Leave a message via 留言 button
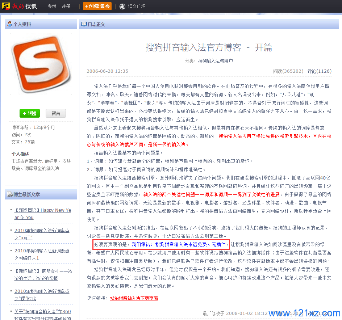This screenshot has width=342, height=320. [x=56, y=113]
